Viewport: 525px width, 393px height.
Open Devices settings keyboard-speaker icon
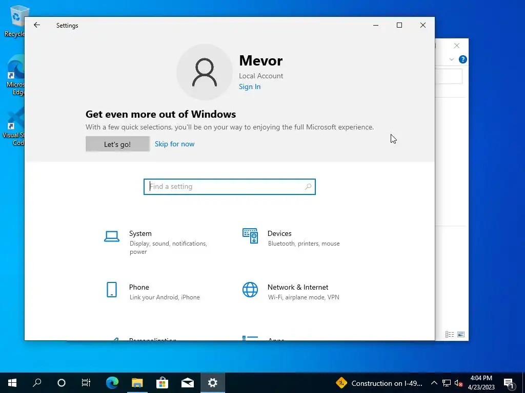250,236
